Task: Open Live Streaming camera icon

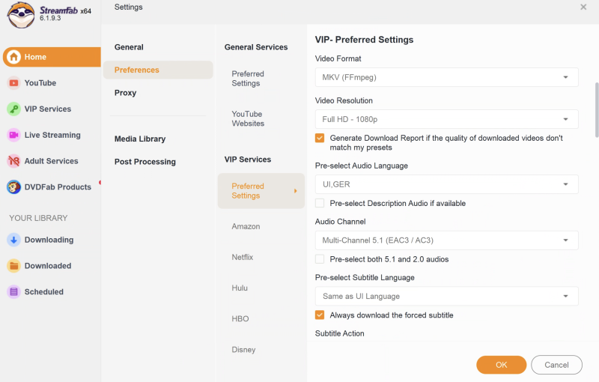Action: pyautogui.click(x=13, y=135)
